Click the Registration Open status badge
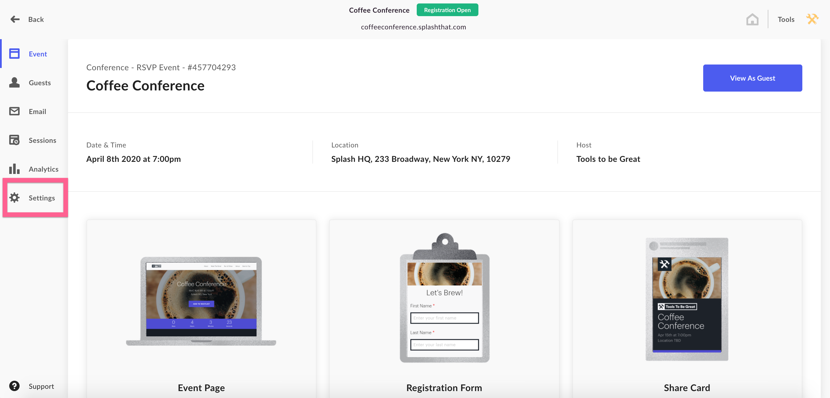Viewport: 830px width, 398px height. (447, 10)
